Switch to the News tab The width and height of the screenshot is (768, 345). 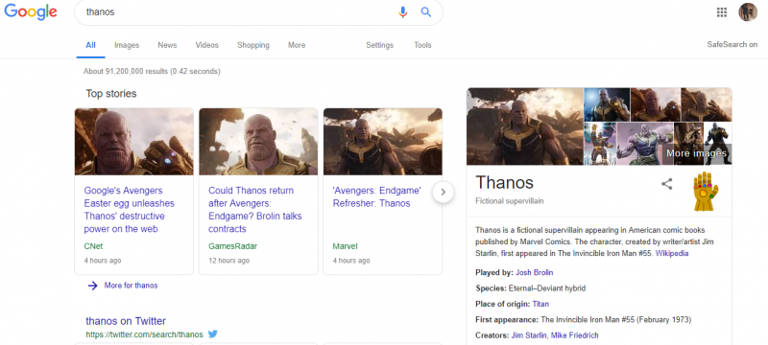[167, 45]
